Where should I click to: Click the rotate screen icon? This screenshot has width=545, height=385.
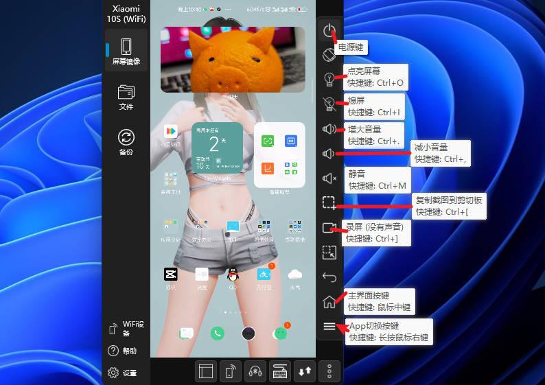tap(329, 54)
